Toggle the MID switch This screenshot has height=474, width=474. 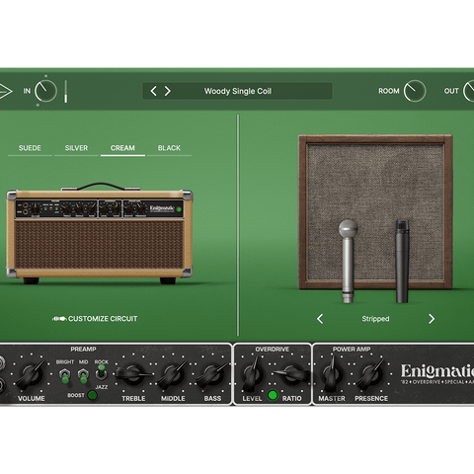tap(83, 375)
